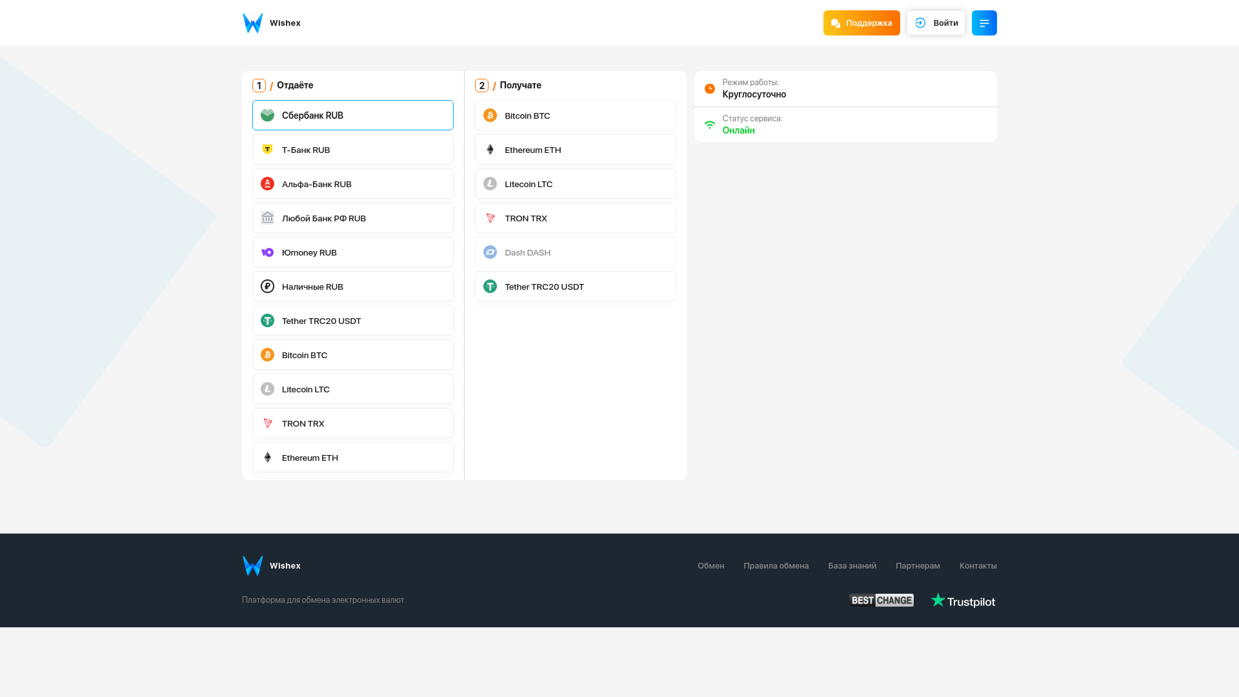Click the bank building icon for Любой Банк
Viewport: 1239px width, 697px height.
coord(267,218)
